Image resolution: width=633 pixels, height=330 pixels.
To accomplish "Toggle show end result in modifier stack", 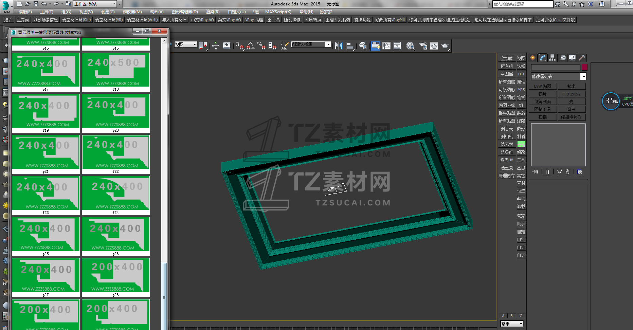I will 547,172.
